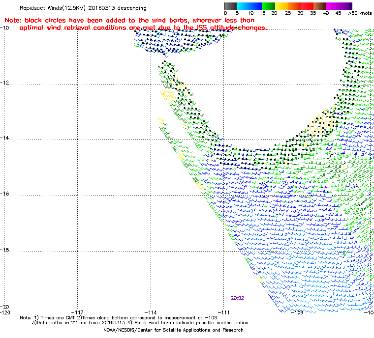Click the red 30-35 knots legend segment
374x338 pixels.
pos(307,6)
